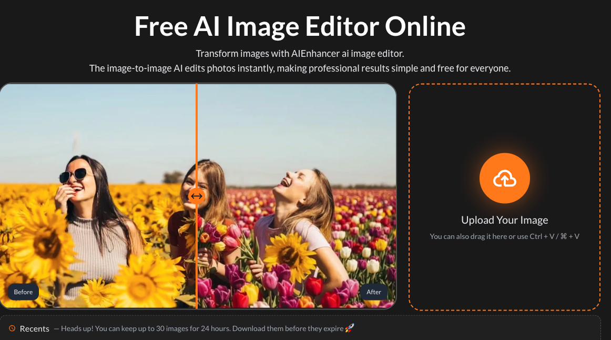Click empty space inside the dashed upload dropzone
The image size is (611, 340).
tap(505, 117)
